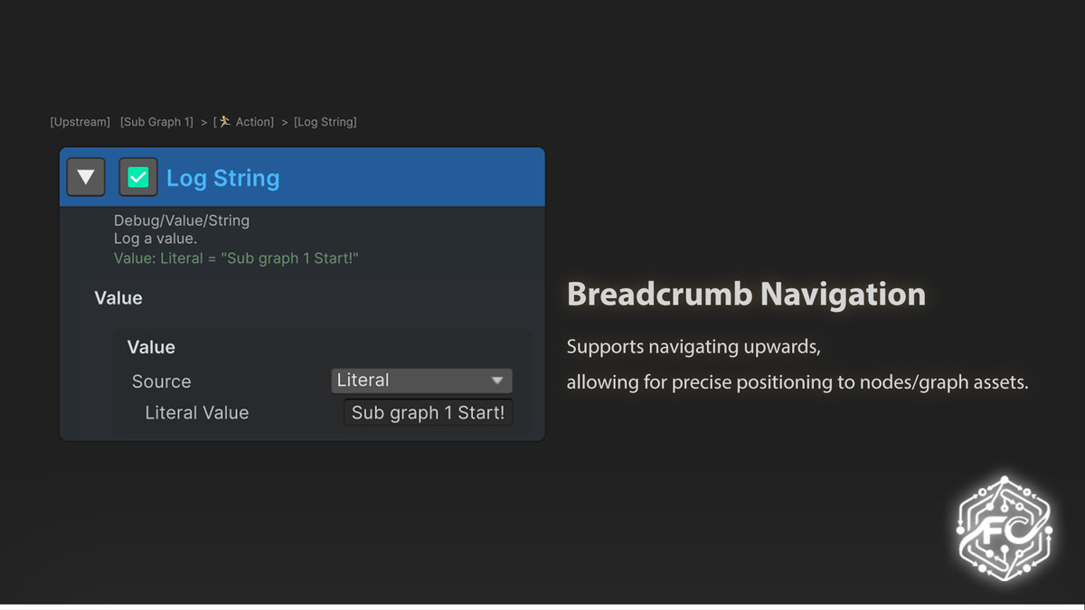1085x610 pixels.
Task: Click the glowing FC logo icon
Action: [1005, 529]
